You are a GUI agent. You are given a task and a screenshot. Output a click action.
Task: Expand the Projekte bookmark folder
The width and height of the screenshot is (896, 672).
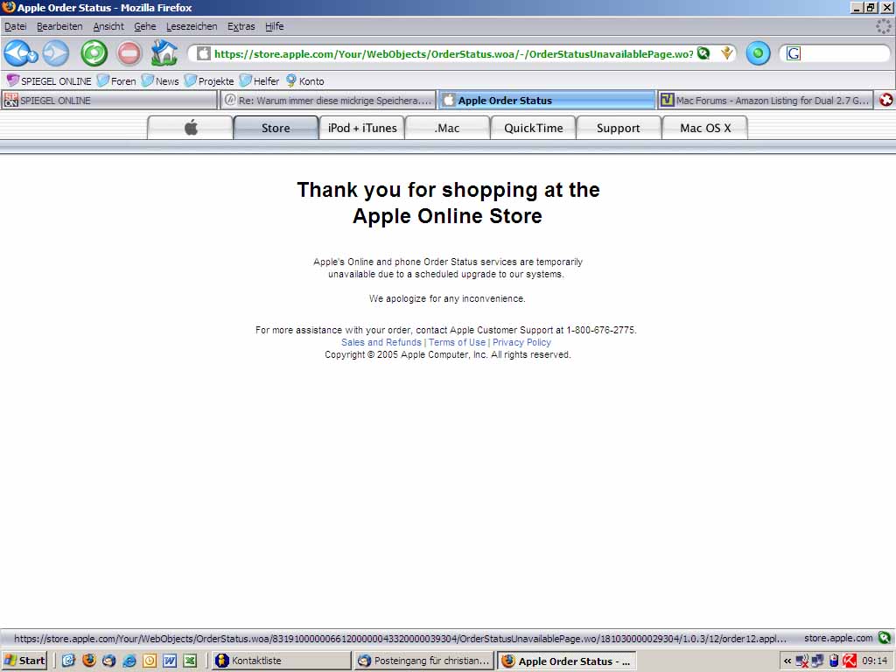coord(209,81)
